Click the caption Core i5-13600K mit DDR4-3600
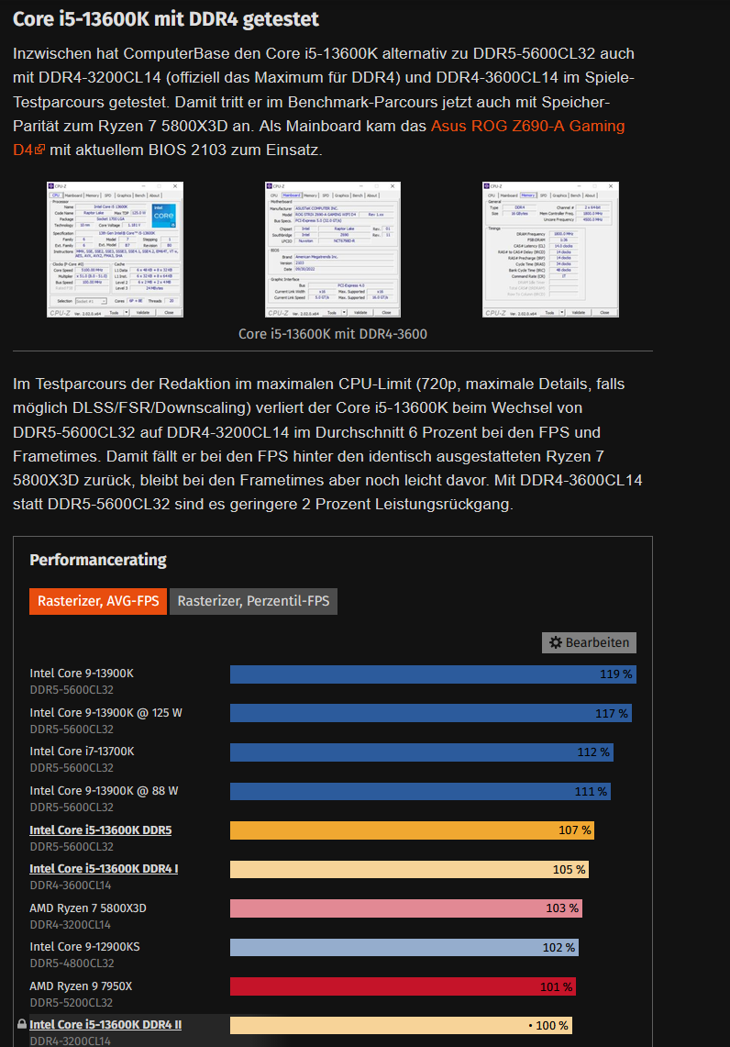 point(333,334)
